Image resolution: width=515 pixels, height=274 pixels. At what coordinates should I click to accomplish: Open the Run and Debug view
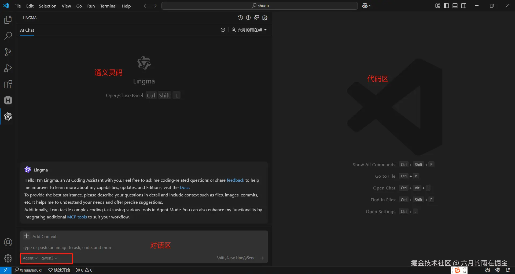(x=8, y=68)
